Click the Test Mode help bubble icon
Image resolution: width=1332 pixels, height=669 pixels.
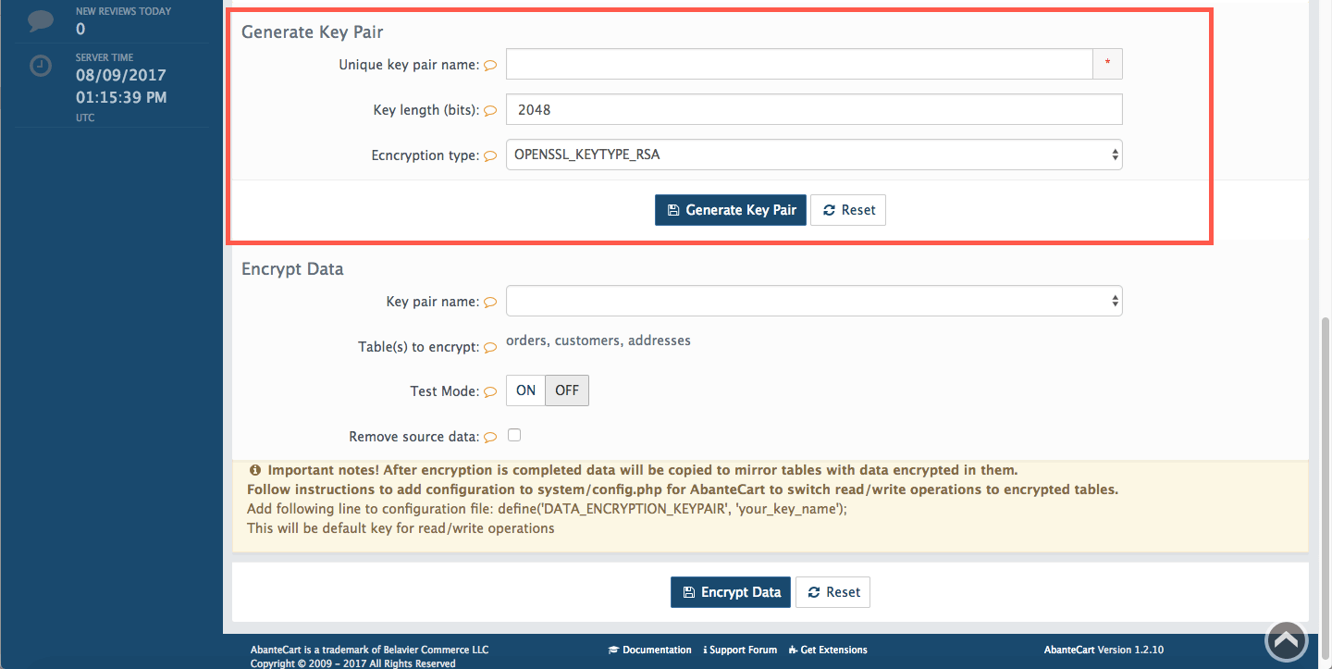click(490, 392)
